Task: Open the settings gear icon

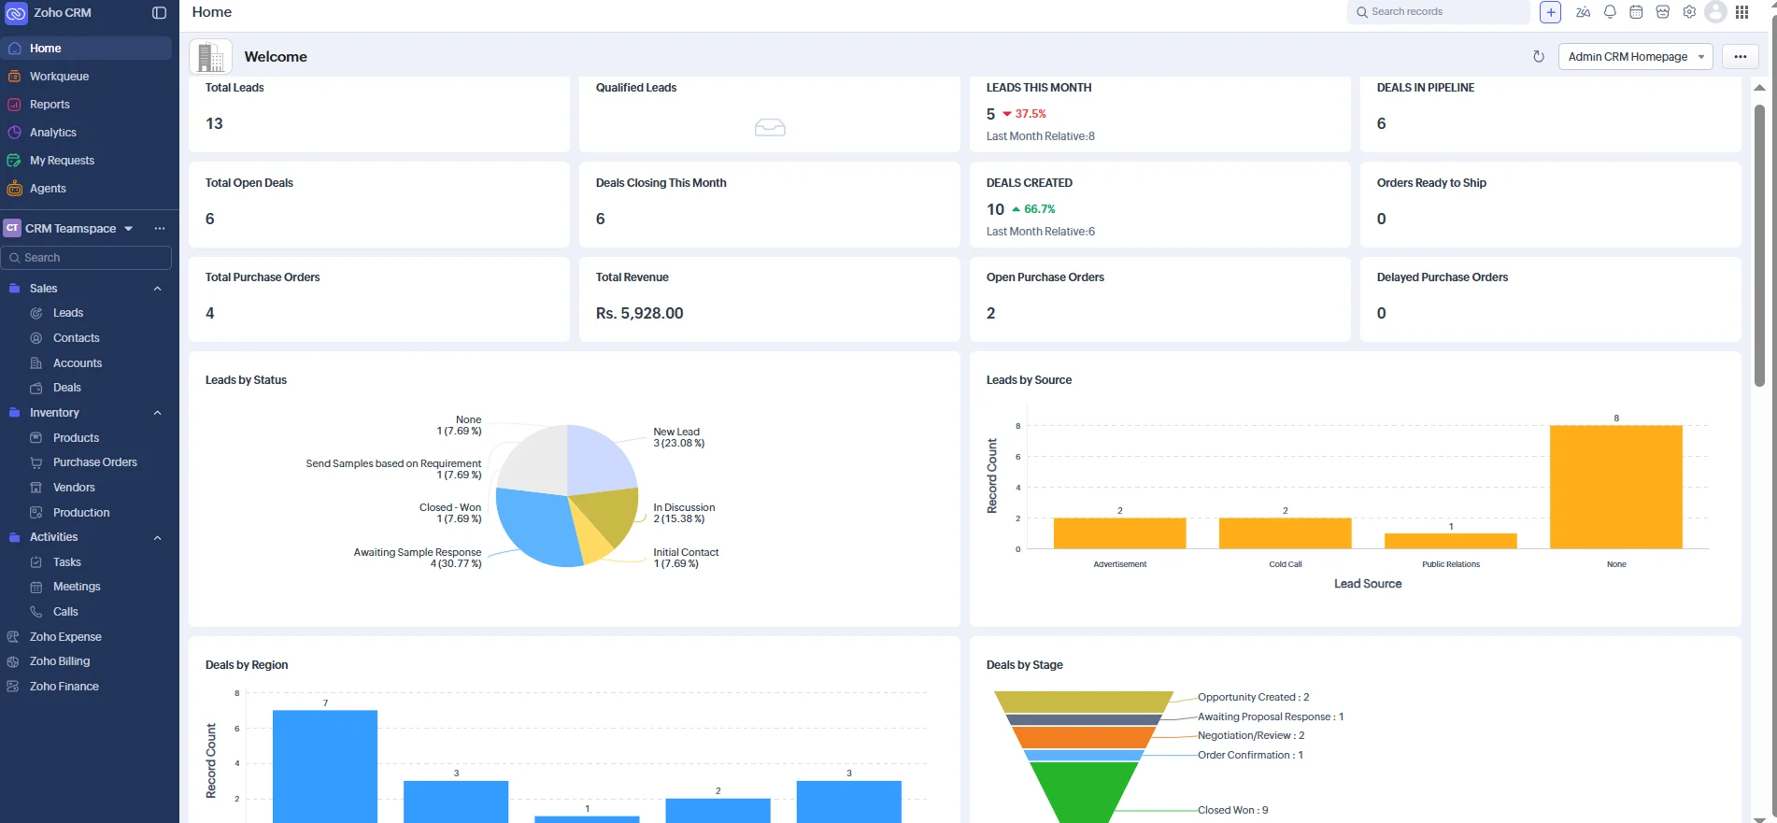Action: tap(1689, 12)
